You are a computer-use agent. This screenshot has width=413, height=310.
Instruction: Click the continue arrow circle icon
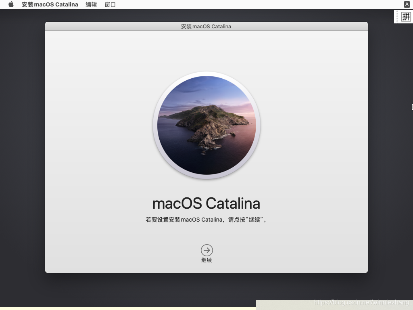pyautogui.click(x=207, y=250)
